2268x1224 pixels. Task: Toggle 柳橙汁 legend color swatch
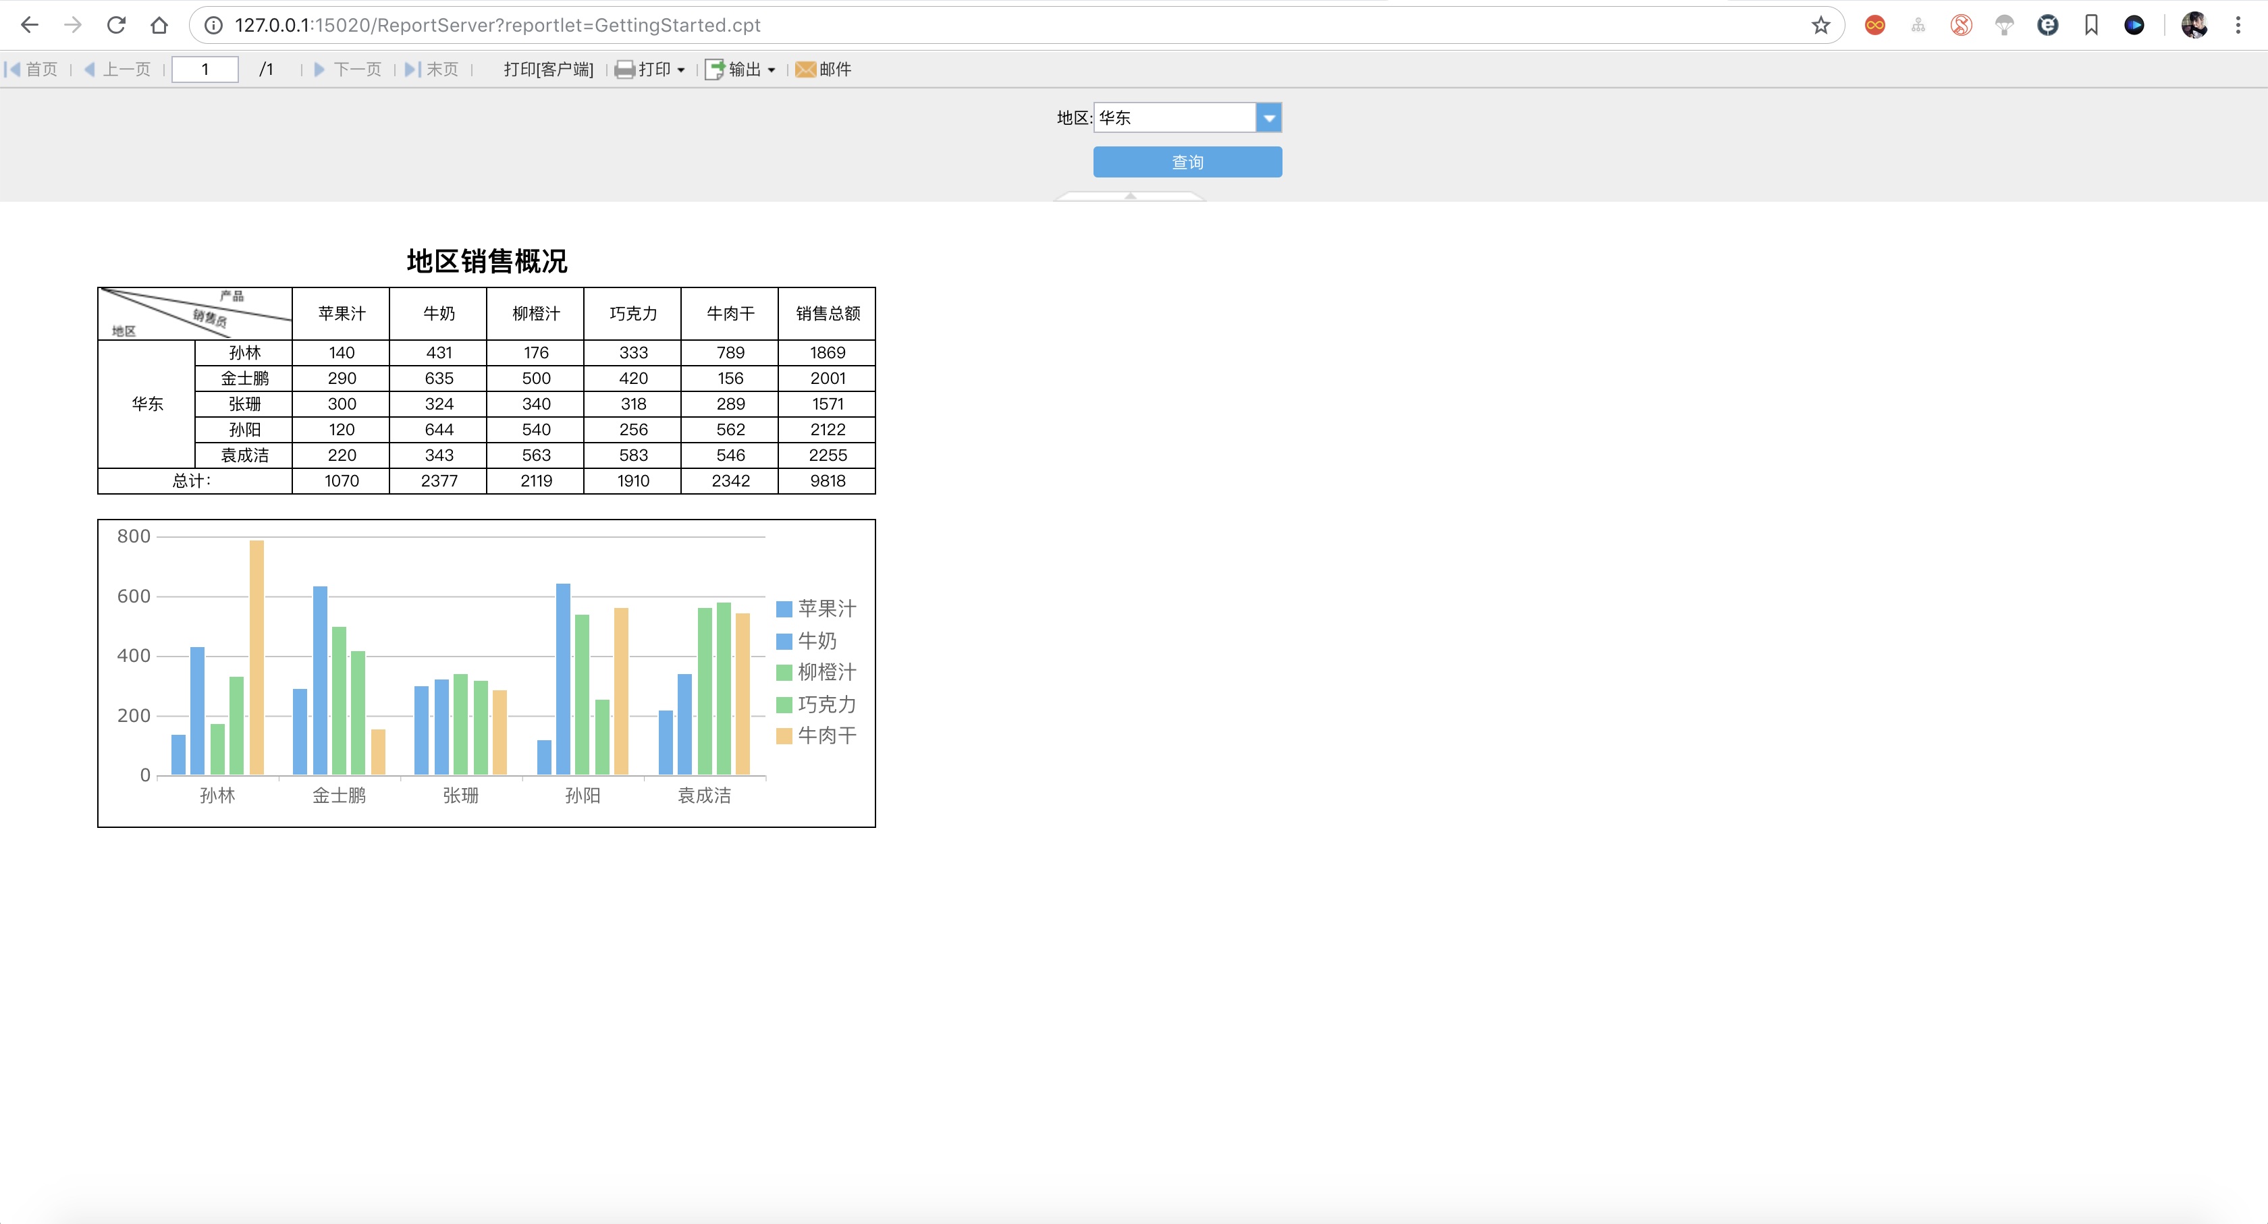click(784, 672)
